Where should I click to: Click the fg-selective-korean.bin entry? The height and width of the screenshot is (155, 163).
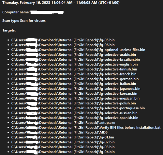point(74,94)
